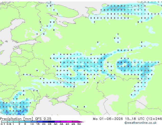162x125 pixels.
Task: Click the GFS 0.25 model label
Action: coord(43,119)
